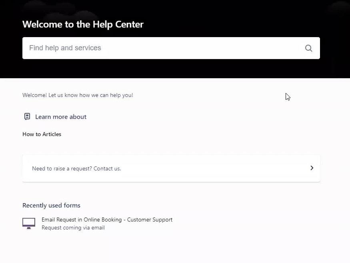
Task: Focus the Find help and services field
Action: (171, 48)
